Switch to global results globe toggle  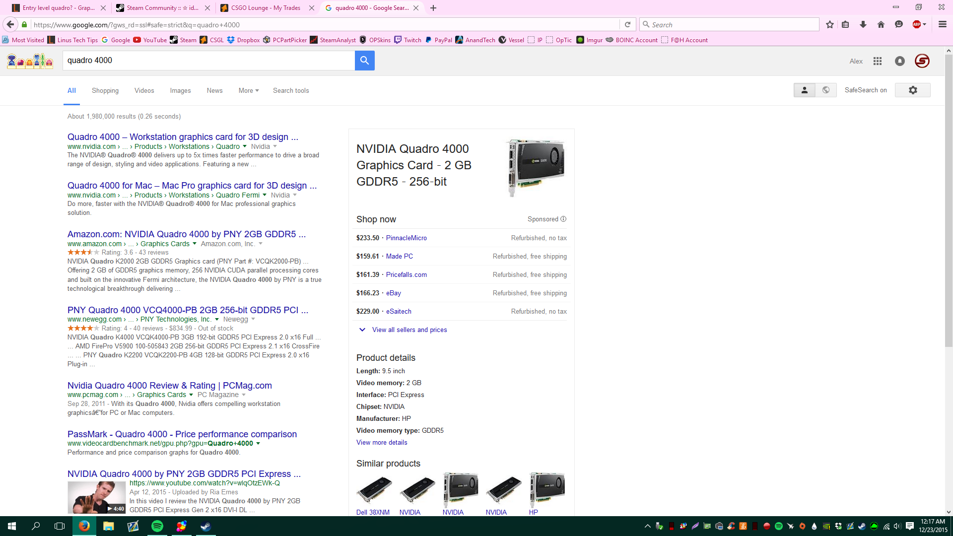pyautogui.click(x=826, y=90)
